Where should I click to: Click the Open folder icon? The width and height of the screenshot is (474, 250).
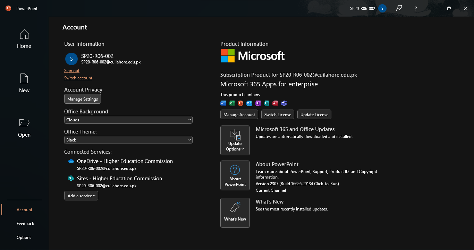(x=24, y=123)
